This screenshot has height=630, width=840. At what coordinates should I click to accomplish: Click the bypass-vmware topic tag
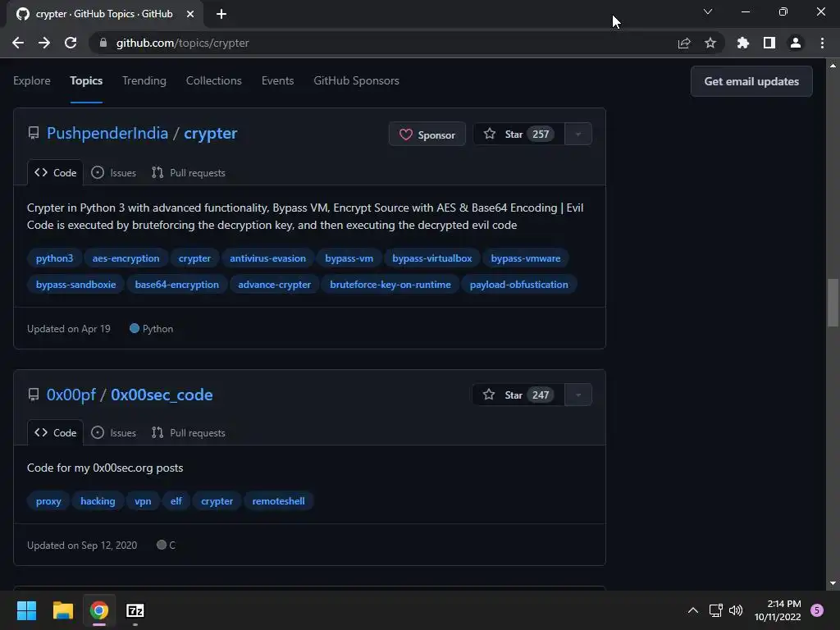[526, 258]
